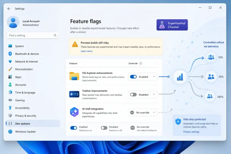Click the File Explorer enhancements title
The height and width of the screenshot is (154, 231).
coord(97,73)
